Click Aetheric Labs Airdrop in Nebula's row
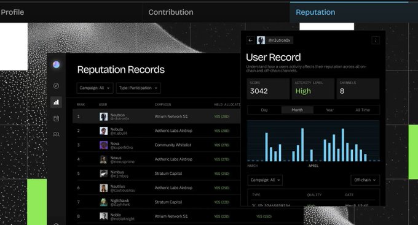The image size is (418, 225). pyautogui.click(x=173, y=131)
